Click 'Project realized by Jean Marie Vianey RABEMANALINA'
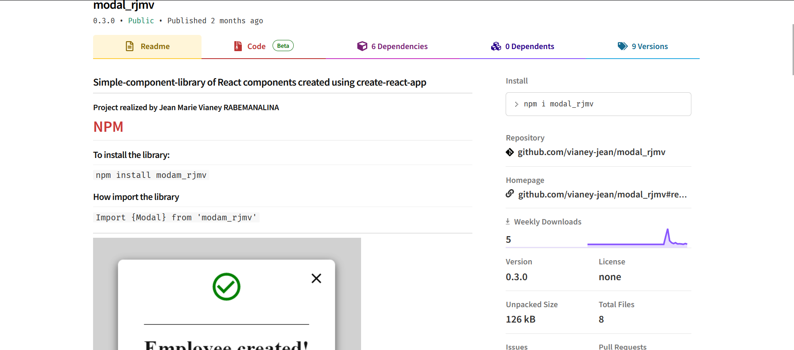Screen dimensions: 794x350 (x=186, y=108)
